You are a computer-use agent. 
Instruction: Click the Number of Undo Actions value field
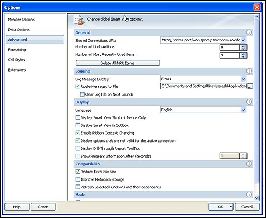point(230,48)
